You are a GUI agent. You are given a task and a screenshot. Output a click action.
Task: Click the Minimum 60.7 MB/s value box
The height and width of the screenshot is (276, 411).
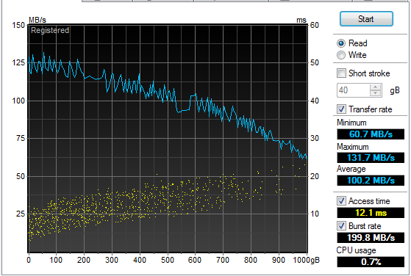pos(371,134)
